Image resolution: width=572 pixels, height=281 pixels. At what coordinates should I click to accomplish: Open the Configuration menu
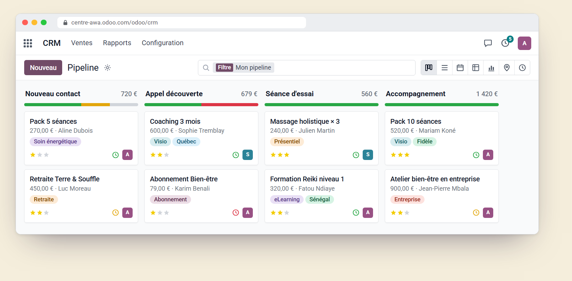163,43
